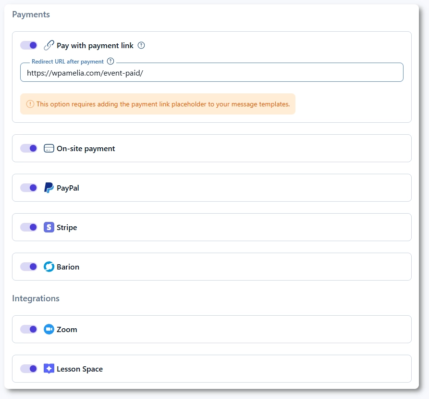Image resolution: width=429 pixels, height=399 pixels.
Task: Click help icon next to Redirect URL label
Action: pos(110,61)
